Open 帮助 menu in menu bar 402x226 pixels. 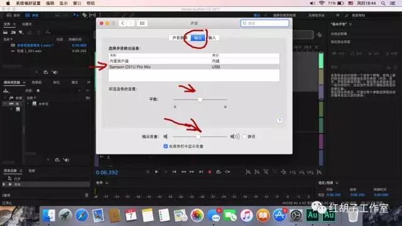click(90, 3)
